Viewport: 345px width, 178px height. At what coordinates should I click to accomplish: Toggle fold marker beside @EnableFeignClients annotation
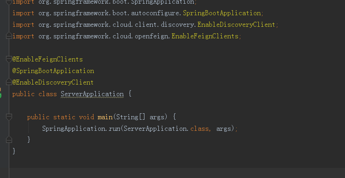click(x=9, y=59)
